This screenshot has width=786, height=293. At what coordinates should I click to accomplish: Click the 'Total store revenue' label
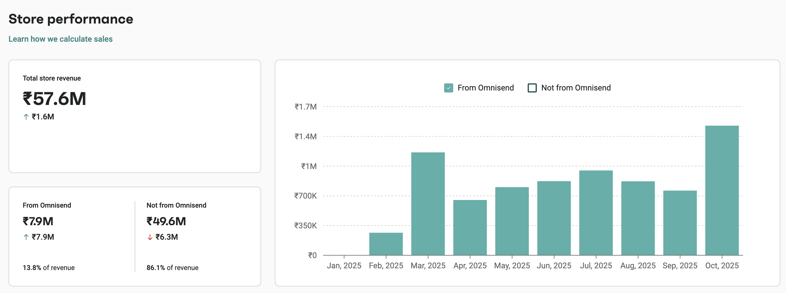point(51,78)
